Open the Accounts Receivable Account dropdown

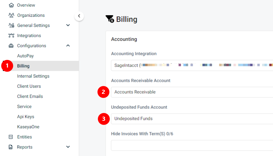[x=192, y=92]
